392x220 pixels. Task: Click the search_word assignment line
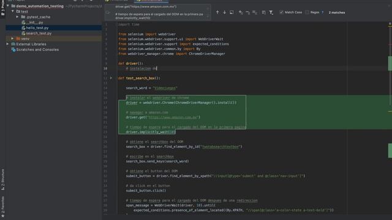[152, 88]
